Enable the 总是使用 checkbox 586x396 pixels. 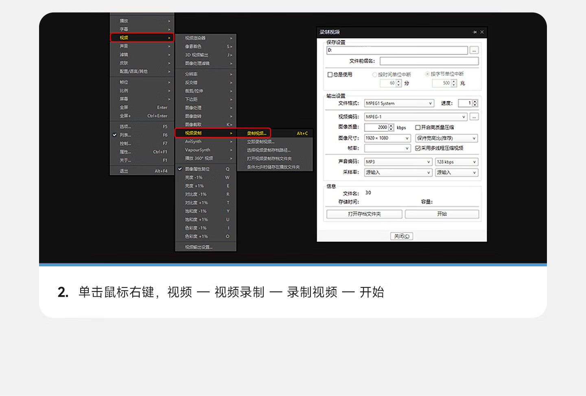tap(330, 75)
